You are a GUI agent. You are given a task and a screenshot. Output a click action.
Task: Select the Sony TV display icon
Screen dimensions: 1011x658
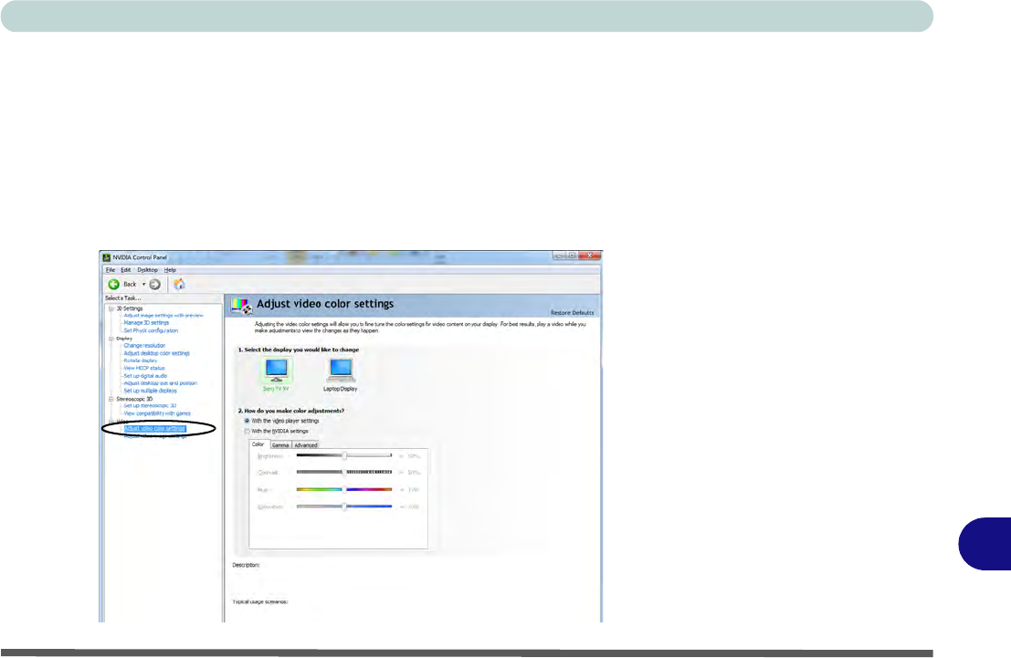275,370
